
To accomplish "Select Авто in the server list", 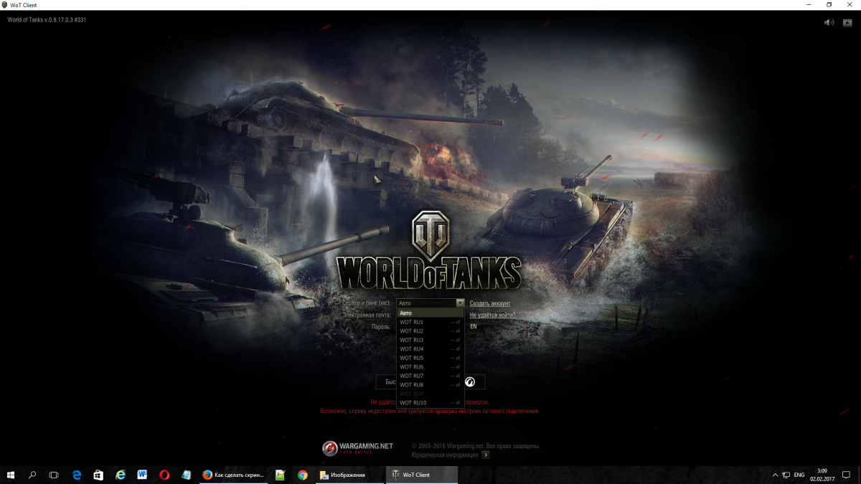I will click(x=430, y=313).
